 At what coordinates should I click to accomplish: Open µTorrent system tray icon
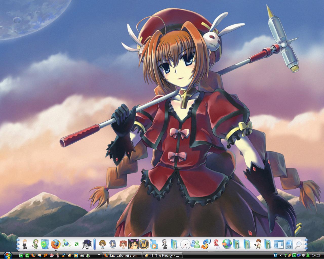click(294, 255)
